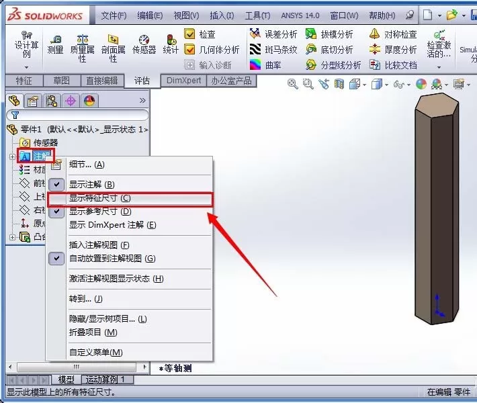The width and height of the screenshot is (477, 403).
Task: Open the DisplayManager tab
Action: coord(89,101)
